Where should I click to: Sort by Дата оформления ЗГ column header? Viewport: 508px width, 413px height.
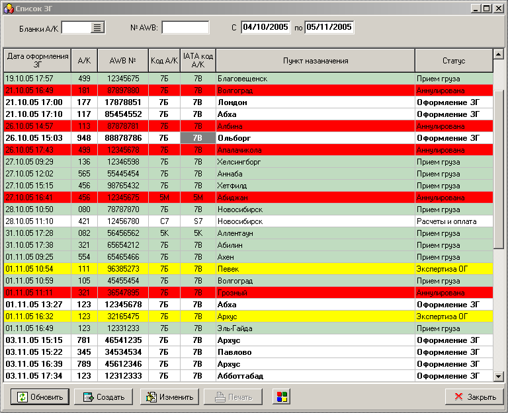point(38,61)
